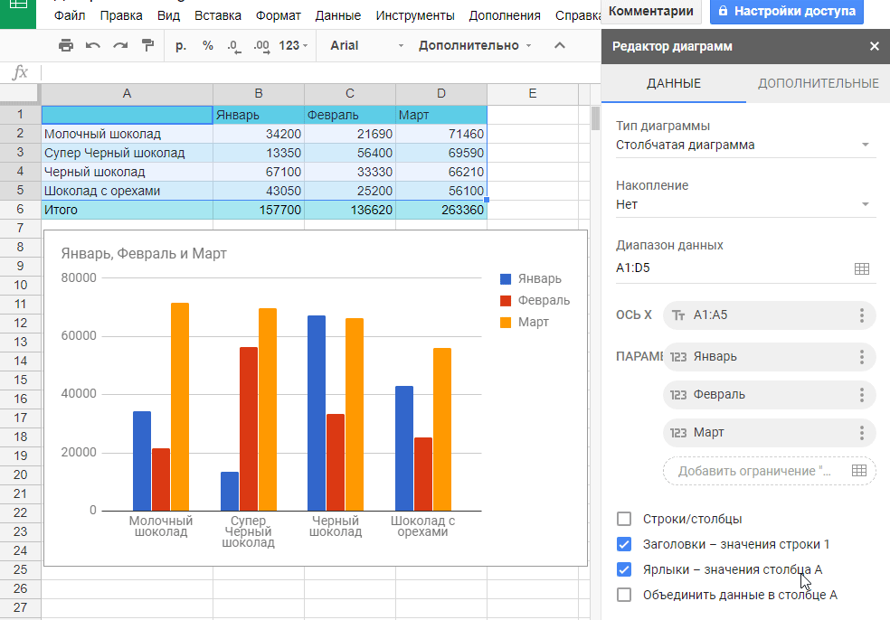Screen dimensions: 890x620
Task: Click the select data range grid icon
Action: point(861,268)
